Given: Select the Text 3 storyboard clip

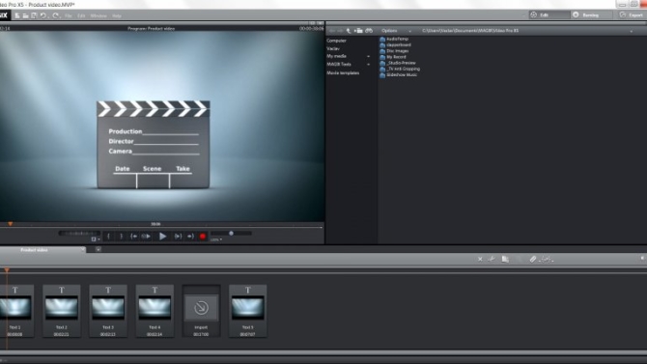Looking at the screenshot, I should 108,311.
